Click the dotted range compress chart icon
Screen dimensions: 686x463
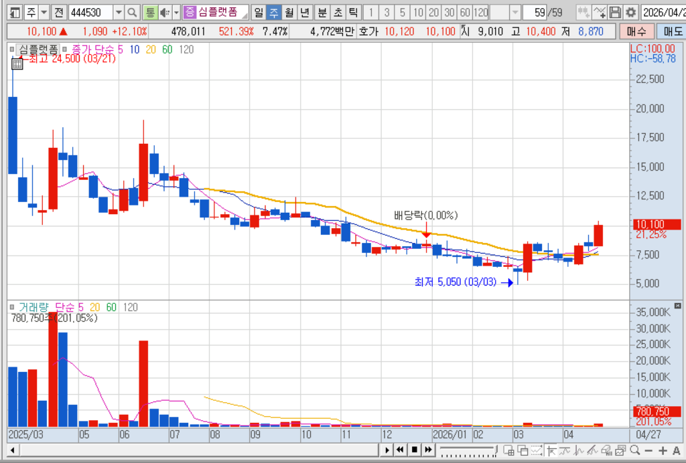tap(537, 450)
